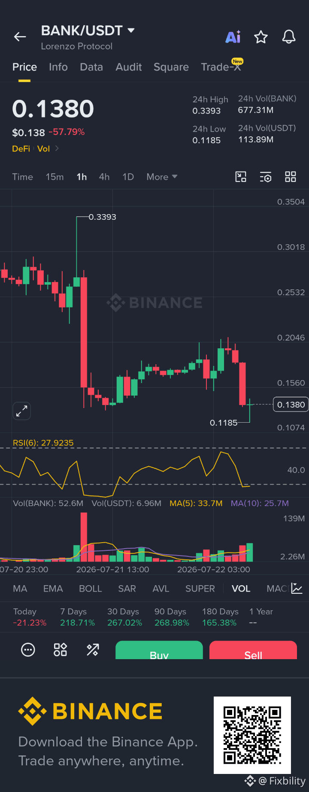
Task: Toggle the EMA indicator
Action: 53,589
